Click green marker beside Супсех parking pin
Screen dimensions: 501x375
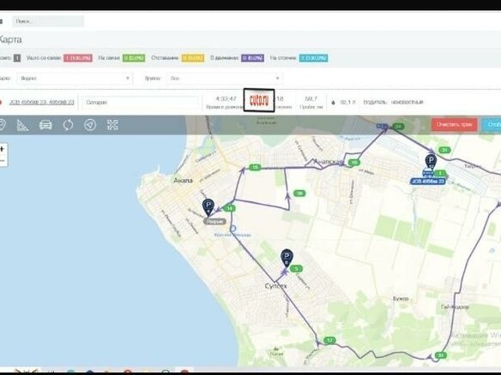pos(296,269)
